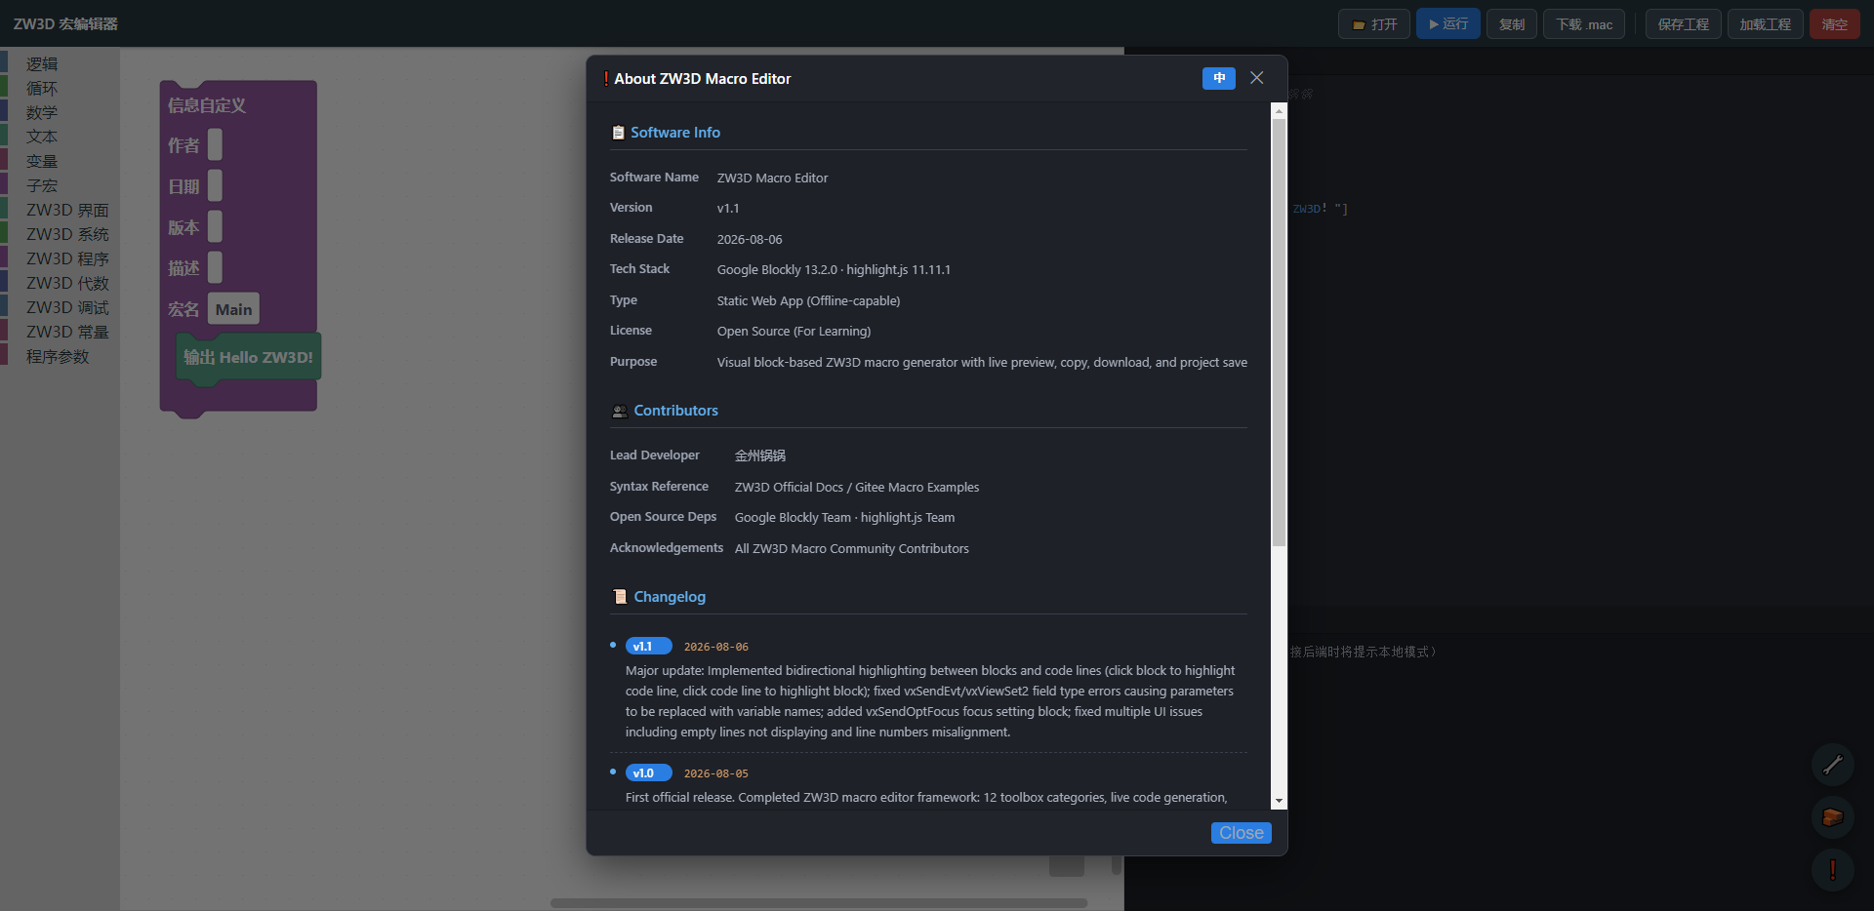
Task: Click the v1.1 changelog version badge
Action: 648,646
